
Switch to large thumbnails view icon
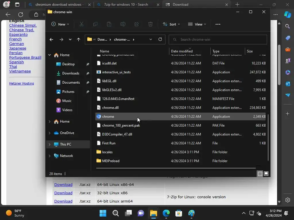(x=266, y=174)
